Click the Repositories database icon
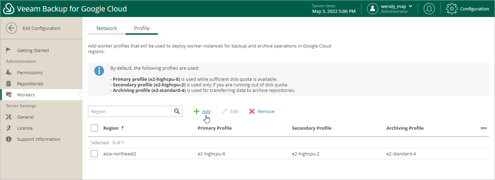 click(9, 84)
